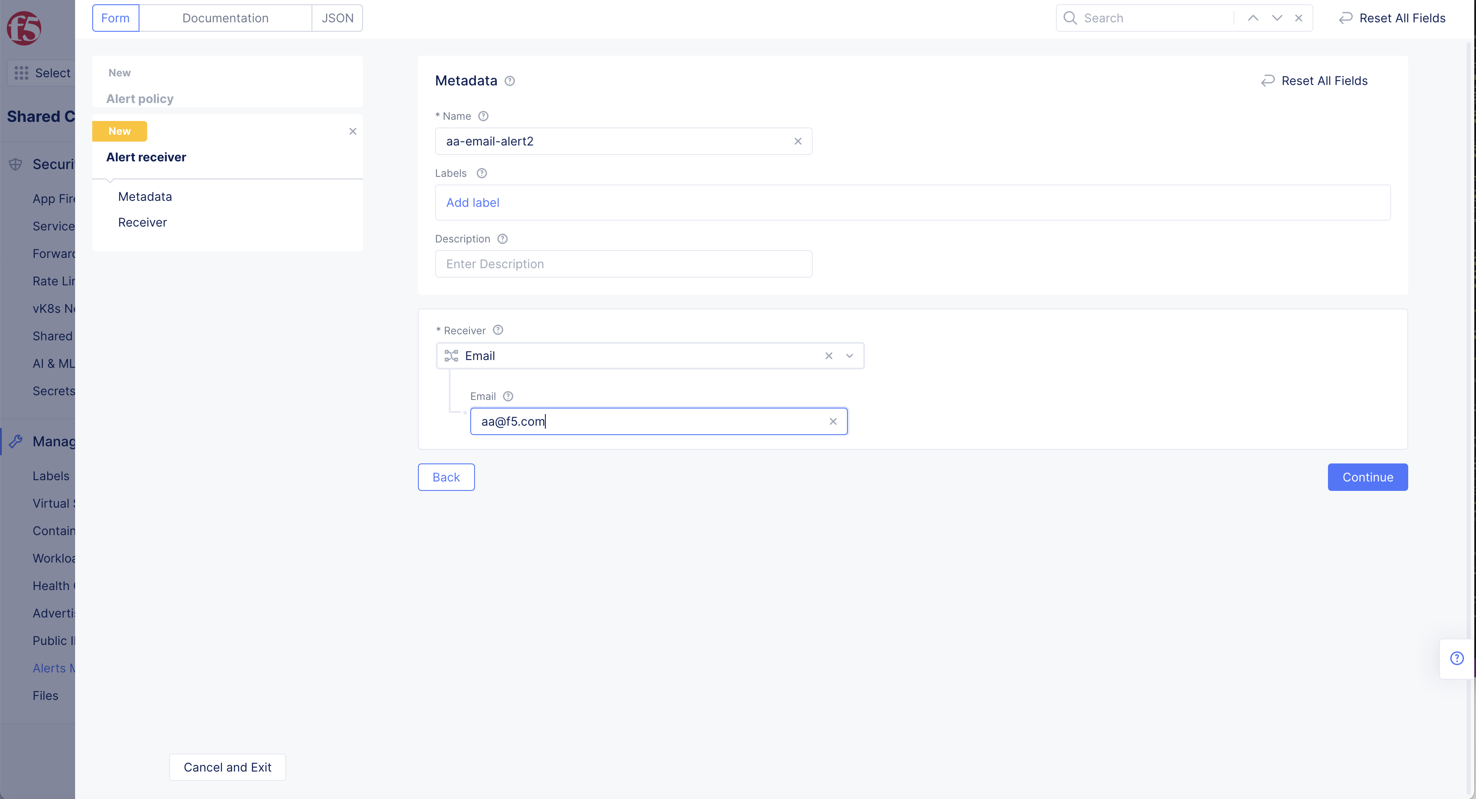This screenshot has height=799, width=1476.
Task: Click the Enter Description input field
Action: coord(623,263)
